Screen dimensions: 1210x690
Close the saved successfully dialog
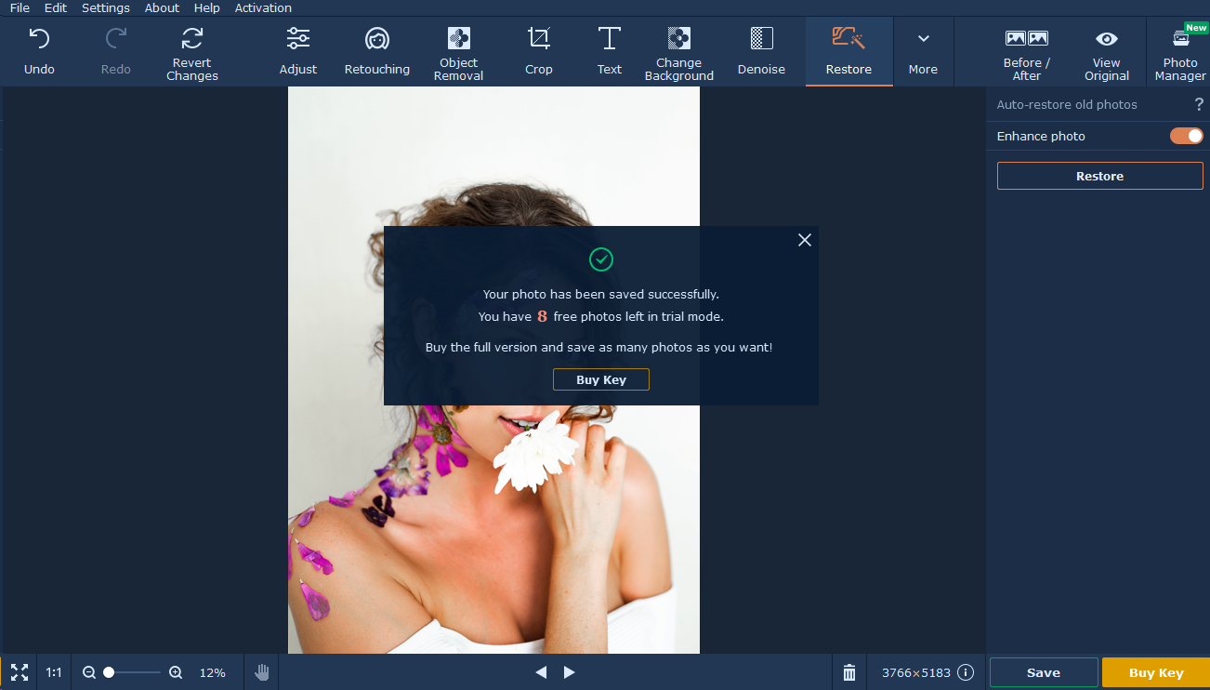805,240
